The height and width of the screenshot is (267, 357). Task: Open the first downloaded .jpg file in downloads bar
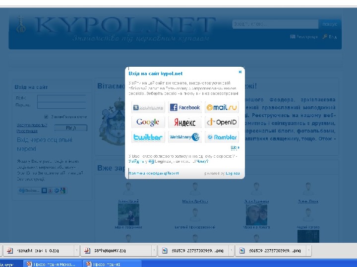(x=39, y=251)
